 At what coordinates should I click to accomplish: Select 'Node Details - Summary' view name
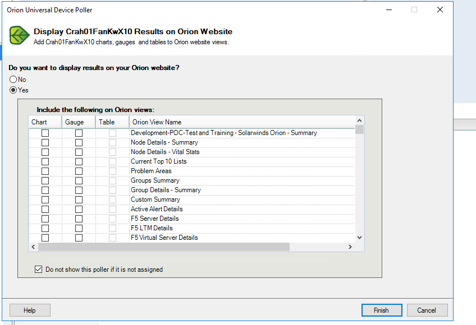pos(164,142)
